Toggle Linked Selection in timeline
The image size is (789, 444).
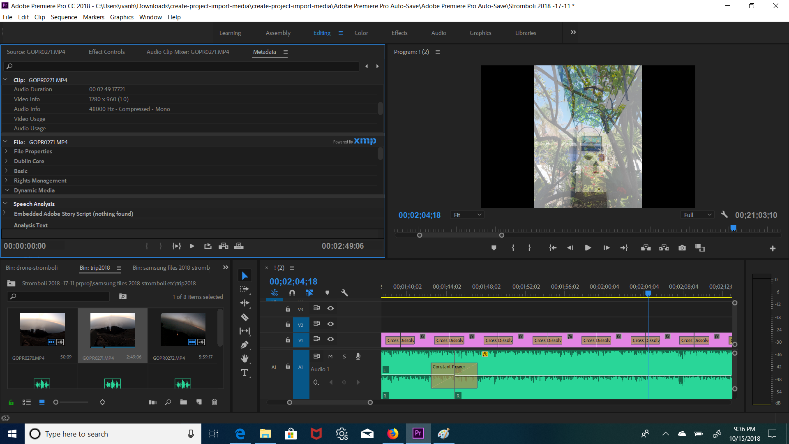point(309,293)
